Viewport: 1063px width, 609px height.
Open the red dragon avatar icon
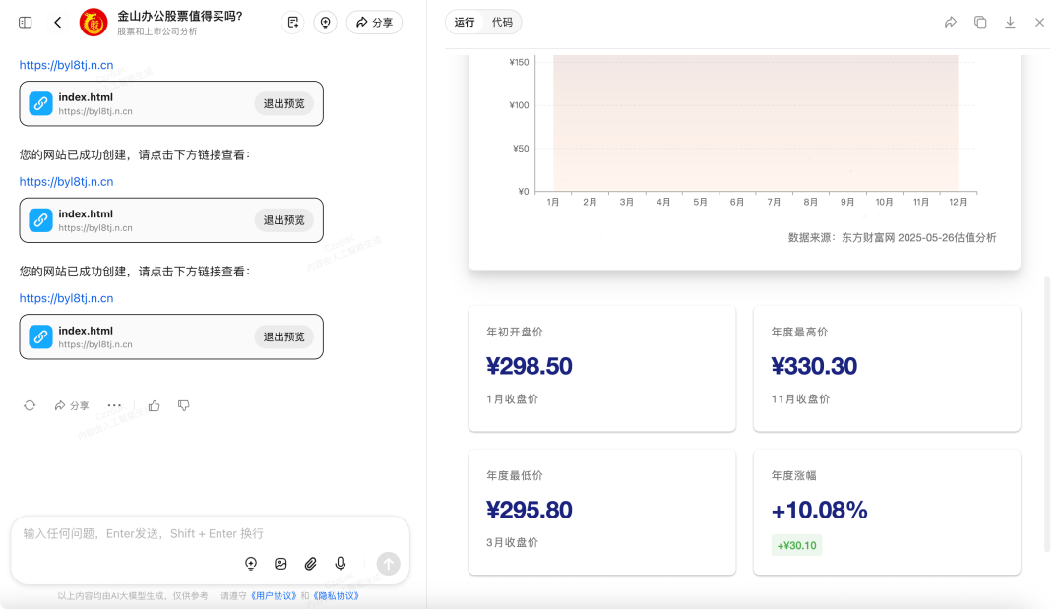click(x=94, y=23)
